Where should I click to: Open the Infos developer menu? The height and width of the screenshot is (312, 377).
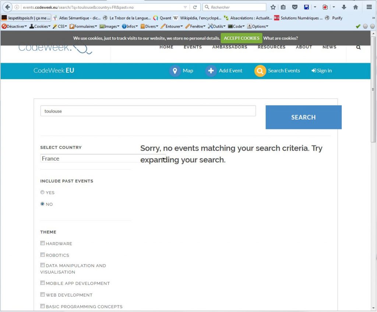(130, 26)
